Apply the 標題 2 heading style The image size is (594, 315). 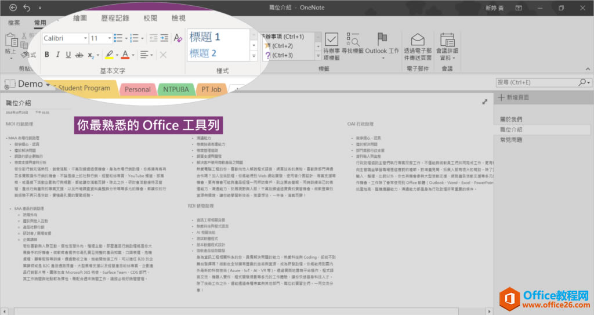click(x=203, y=53)
